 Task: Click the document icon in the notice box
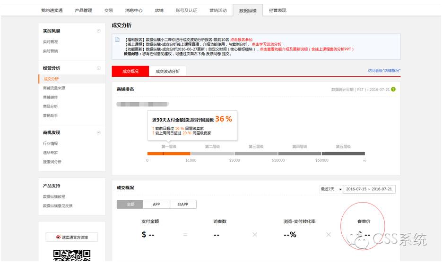117,40
